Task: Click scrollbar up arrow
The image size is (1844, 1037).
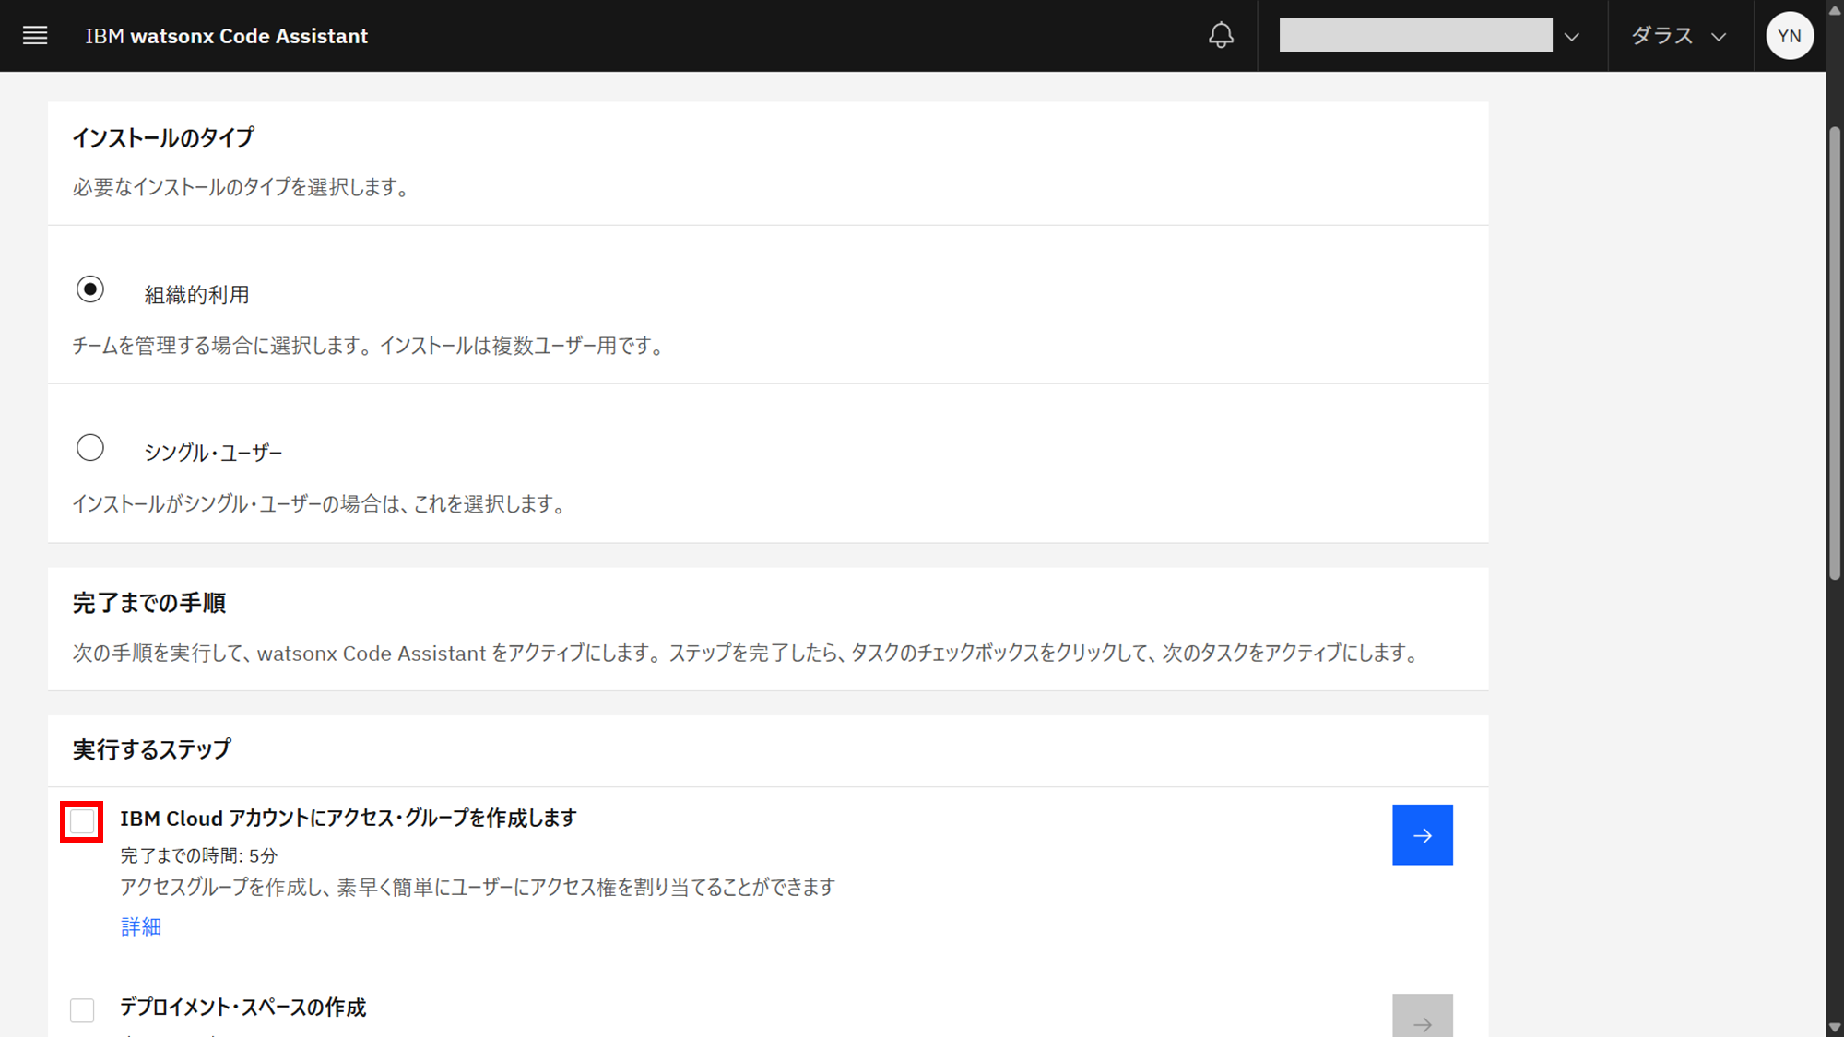Action: coord(1835,10)
